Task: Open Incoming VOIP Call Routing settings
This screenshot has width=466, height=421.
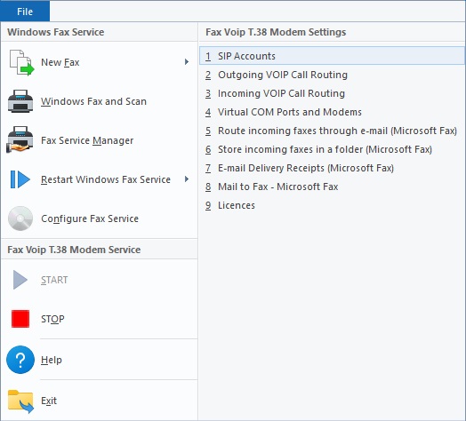Action: pyautogui.click(x=332, y=93)
